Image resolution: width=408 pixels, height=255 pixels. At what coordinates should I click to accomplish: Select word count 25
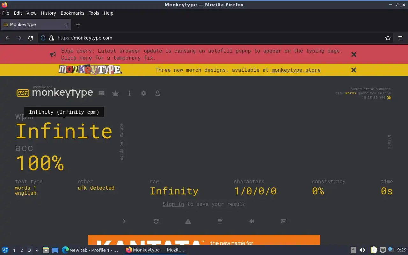[x=369, y=98]
